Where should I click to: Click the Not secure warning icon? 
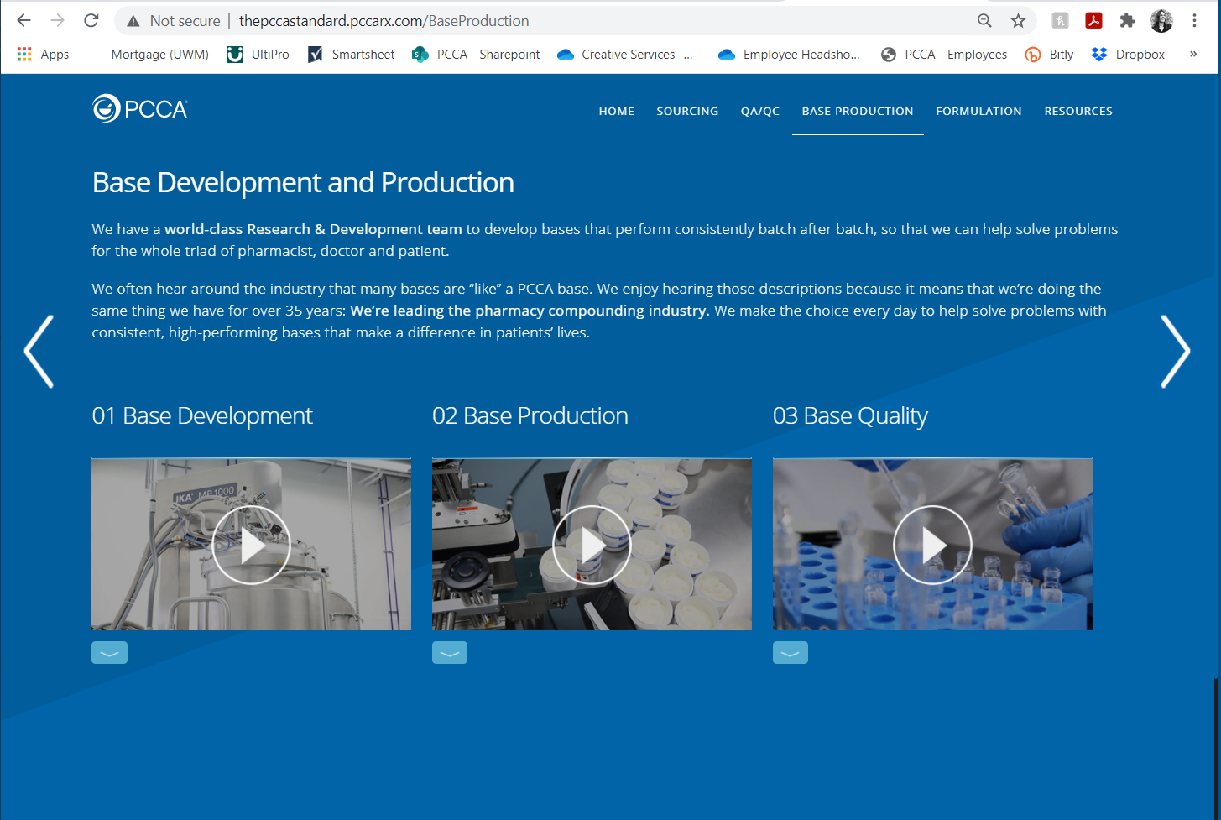133,21
